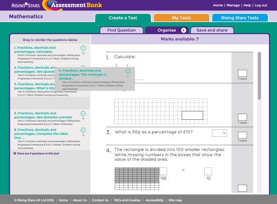Click the Marks available: 7 heading
This screenshot has height=204, width=277.
[x=180, y=39]
